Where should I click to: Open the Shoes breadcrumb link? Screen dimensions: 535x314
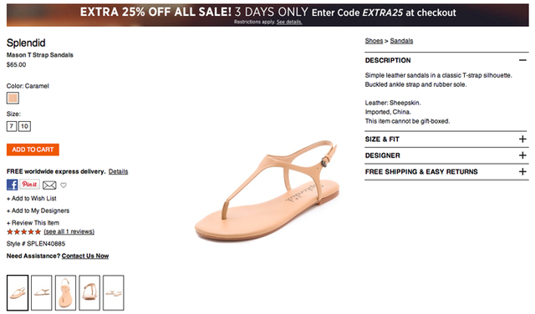(x=374, y=41)
